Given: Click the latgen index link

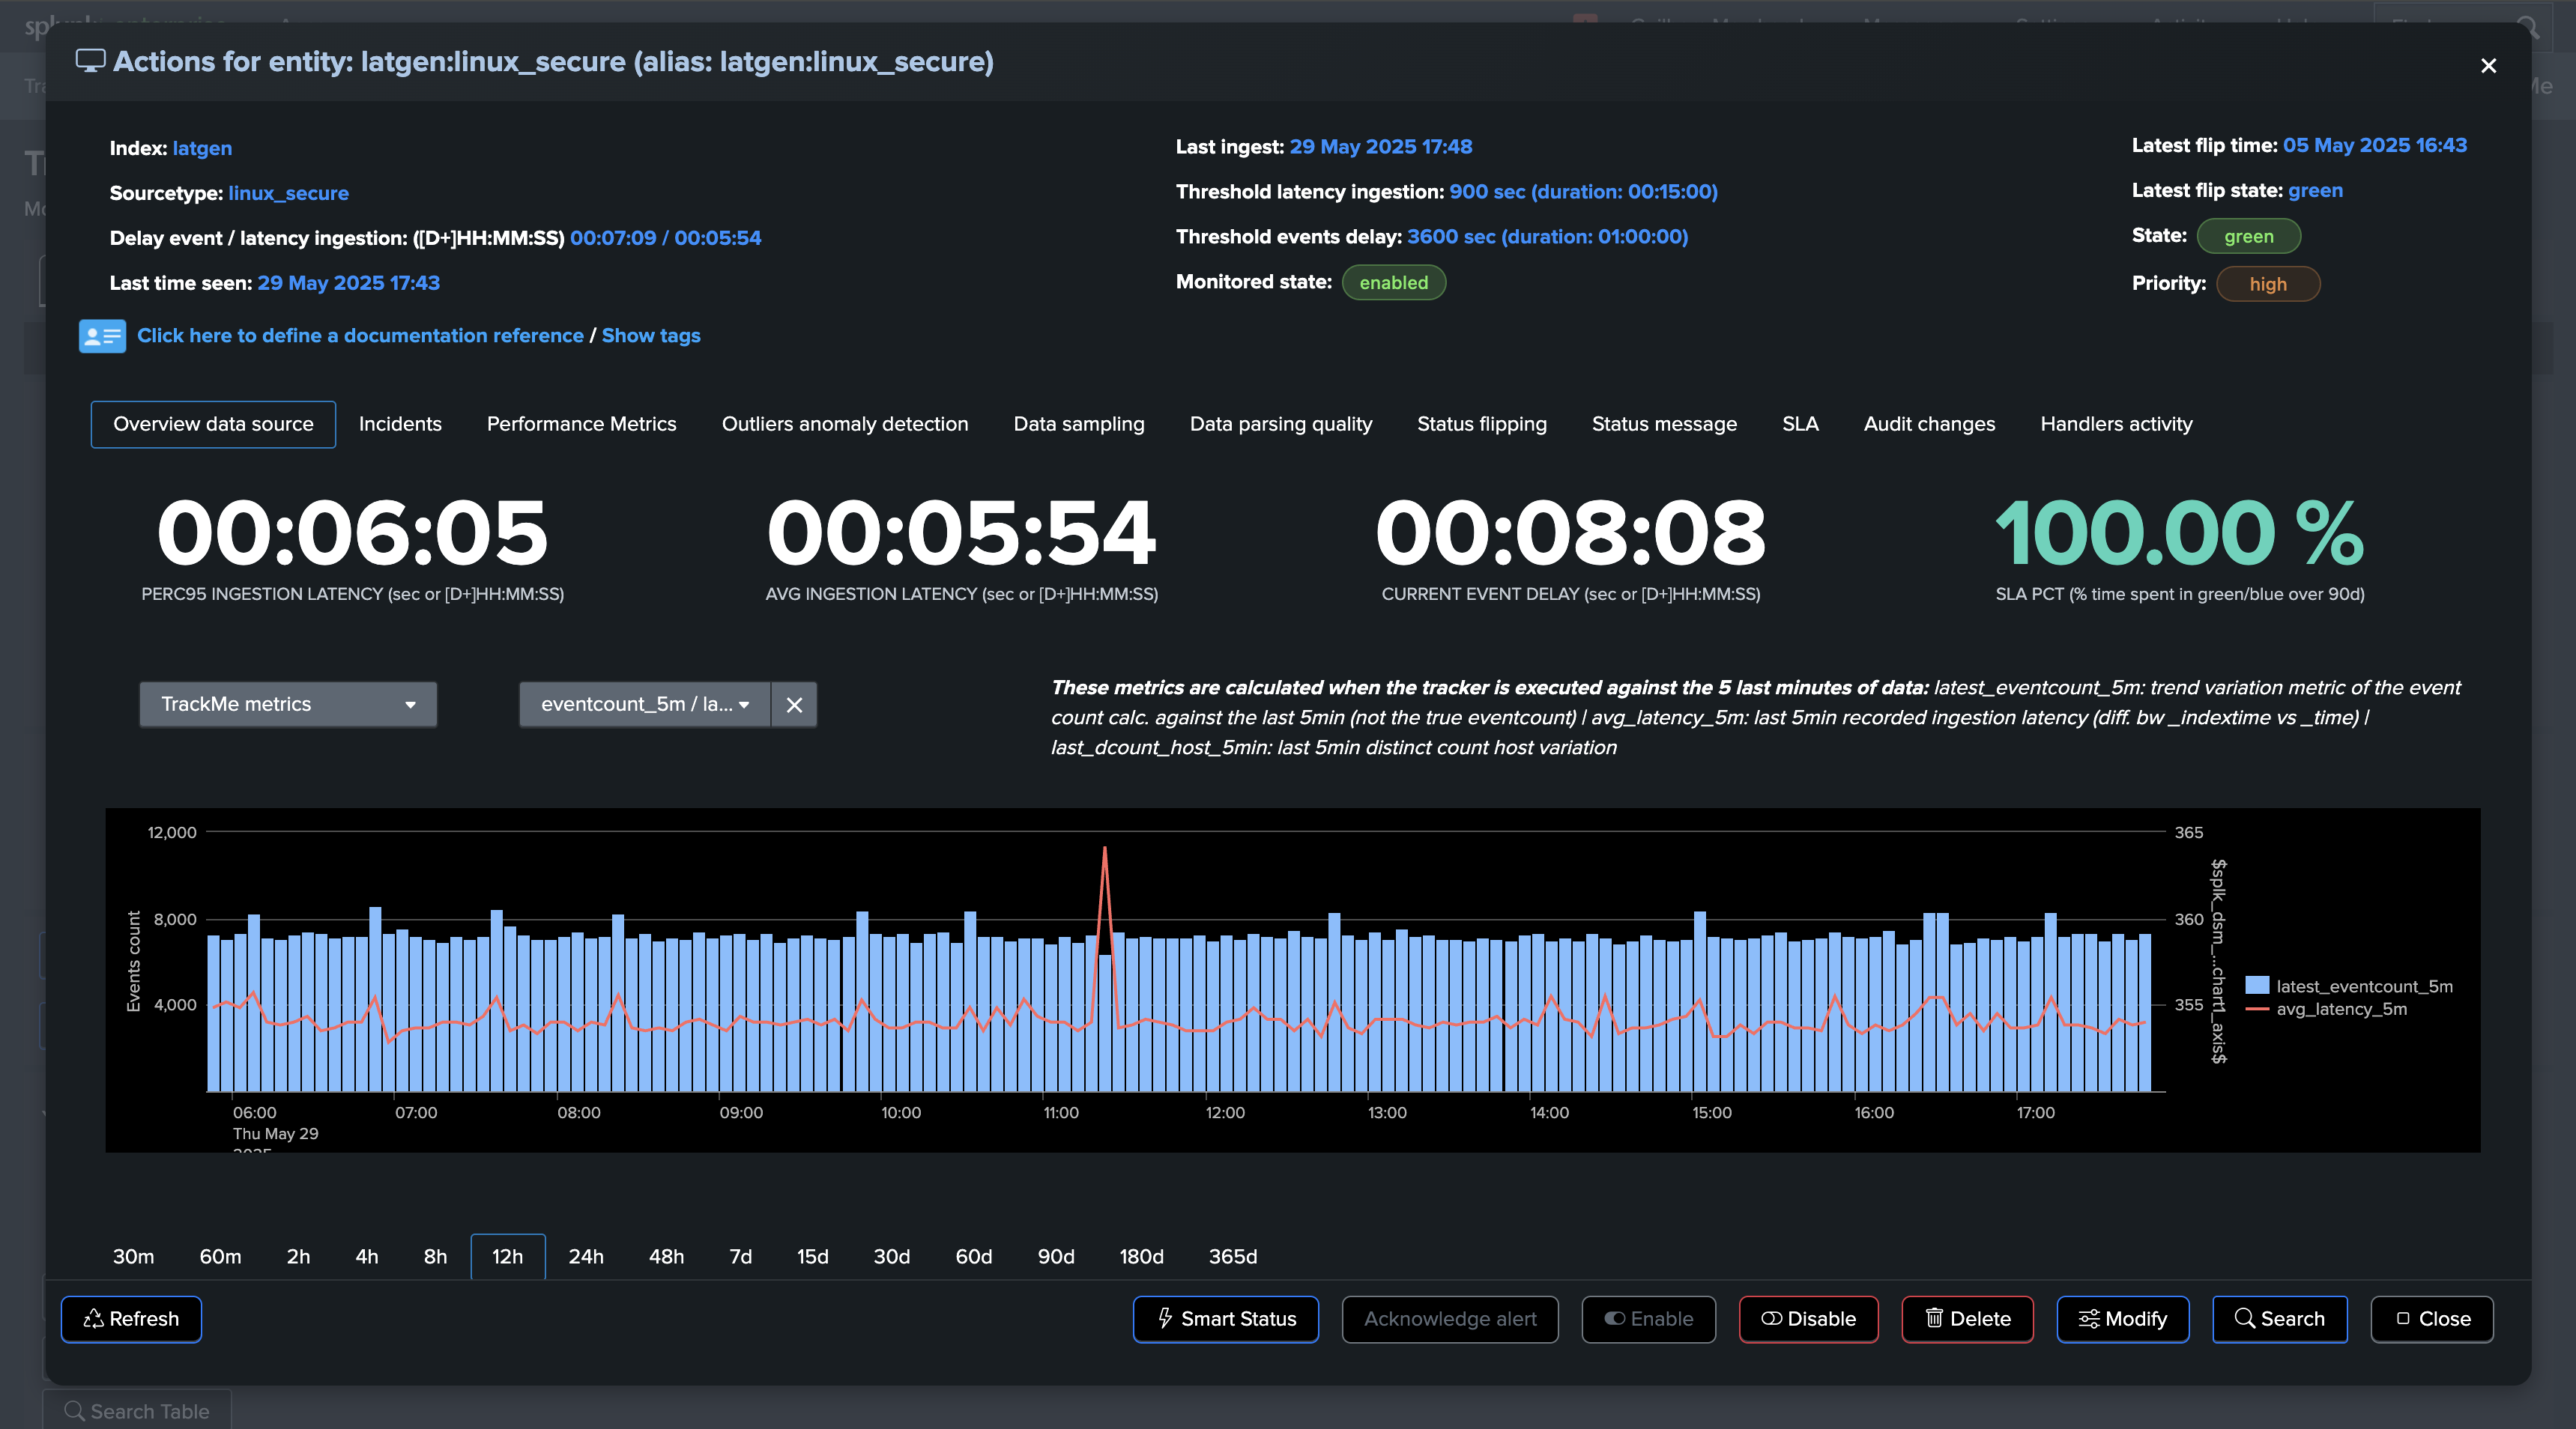Looking at the screenshot, I should tap(202, 148).
